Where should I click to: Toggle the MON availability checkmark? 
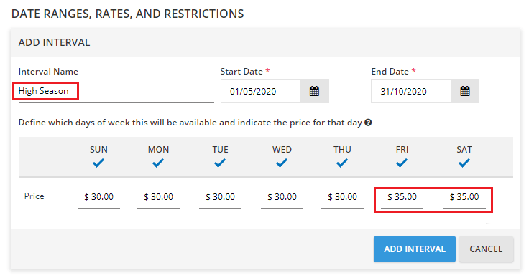[158, 163]
